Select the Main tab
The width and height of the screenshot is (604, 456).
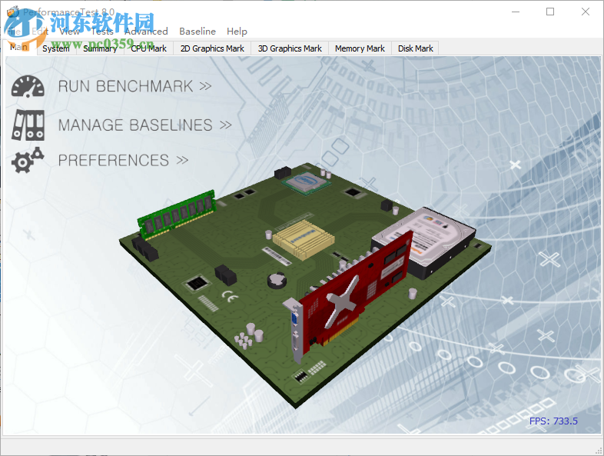pyautogui.click(x=19, y=47)
